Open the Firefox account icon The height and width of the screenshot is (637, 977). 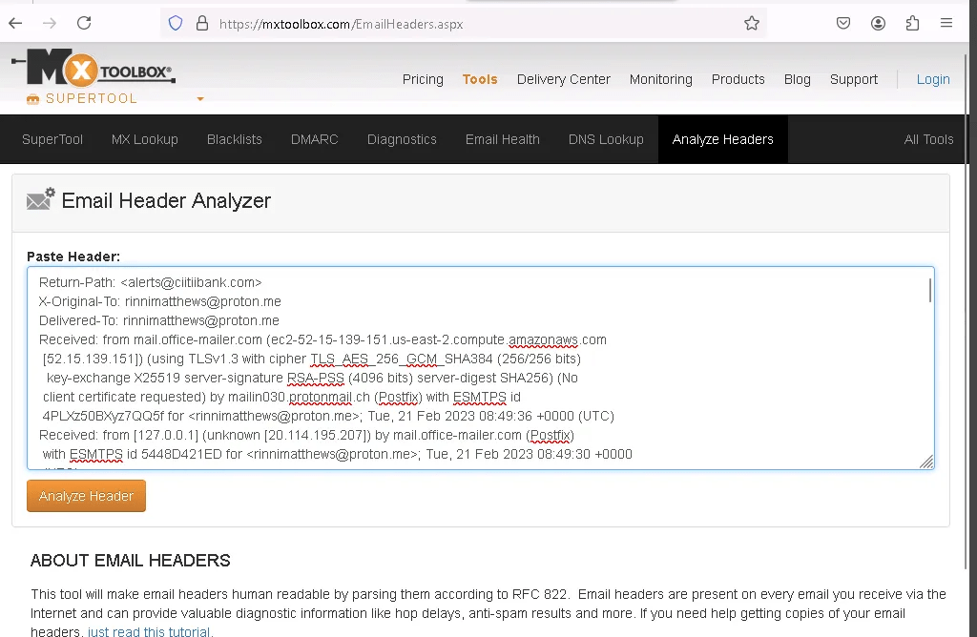pos(878,24)
